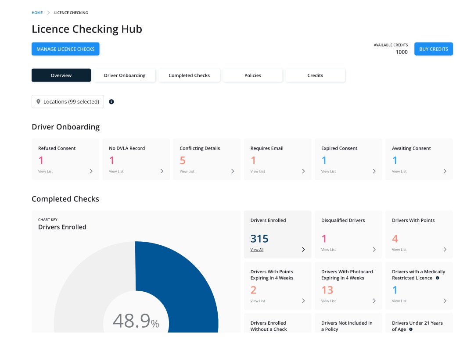
Task: Click View List under Conflicting Details
Action: pyautogui.click(x=187, y=172)
